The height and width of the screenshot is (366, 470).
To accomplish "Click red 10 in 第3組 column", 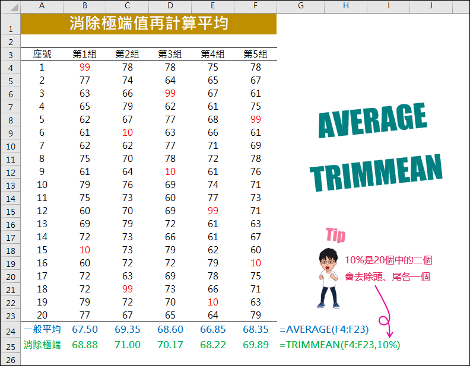I will (x=170, y=171).
